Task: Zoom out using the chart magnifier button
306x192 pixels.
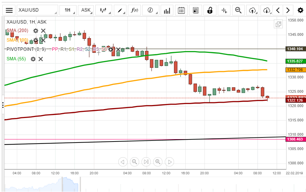Action: click(134, 162)
